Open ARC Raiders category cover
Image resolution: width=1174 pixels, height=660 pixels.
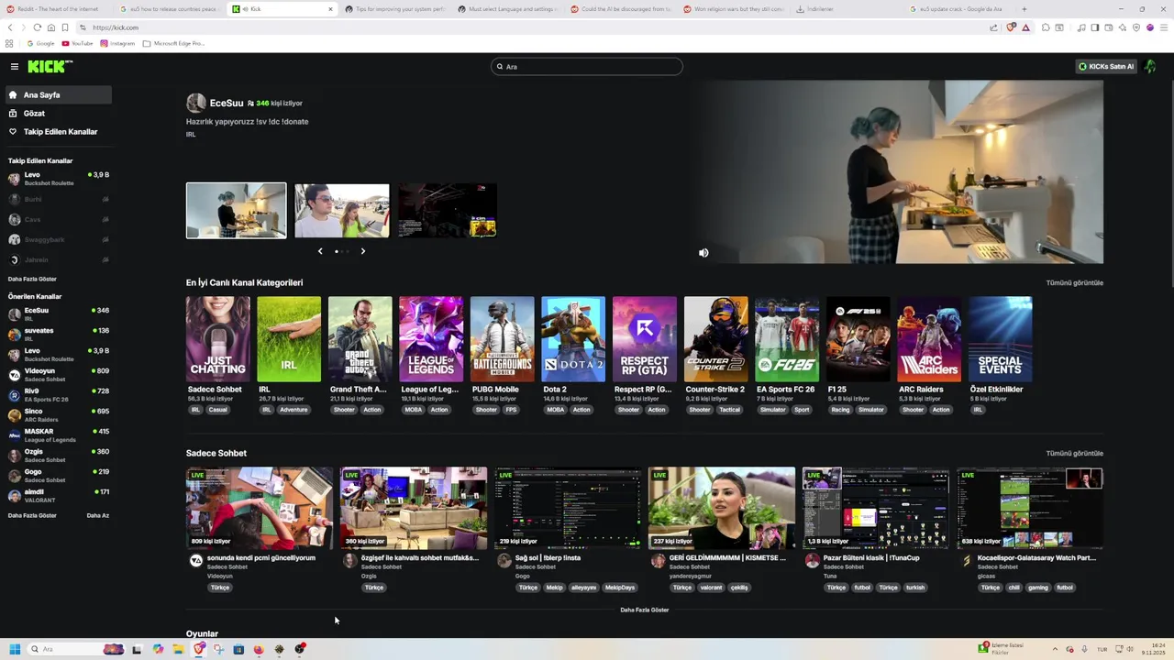pyautogui.click(x=929, y=338)
